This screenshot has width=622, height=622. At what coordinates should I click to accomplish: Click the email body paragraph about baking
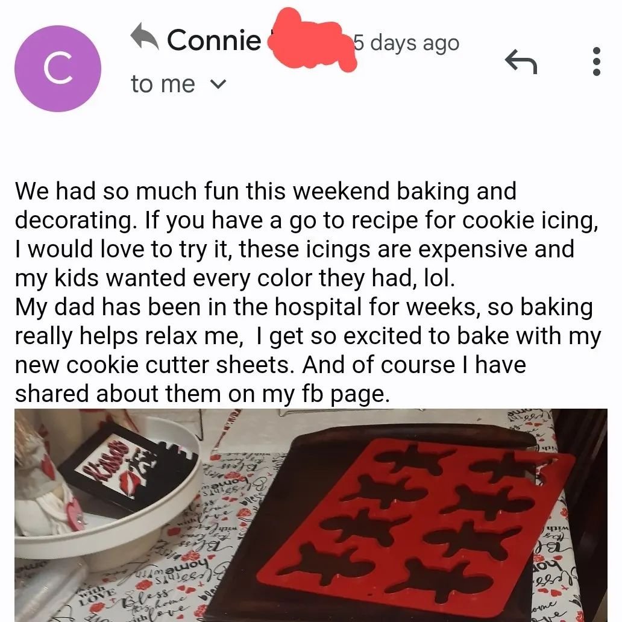308,292
